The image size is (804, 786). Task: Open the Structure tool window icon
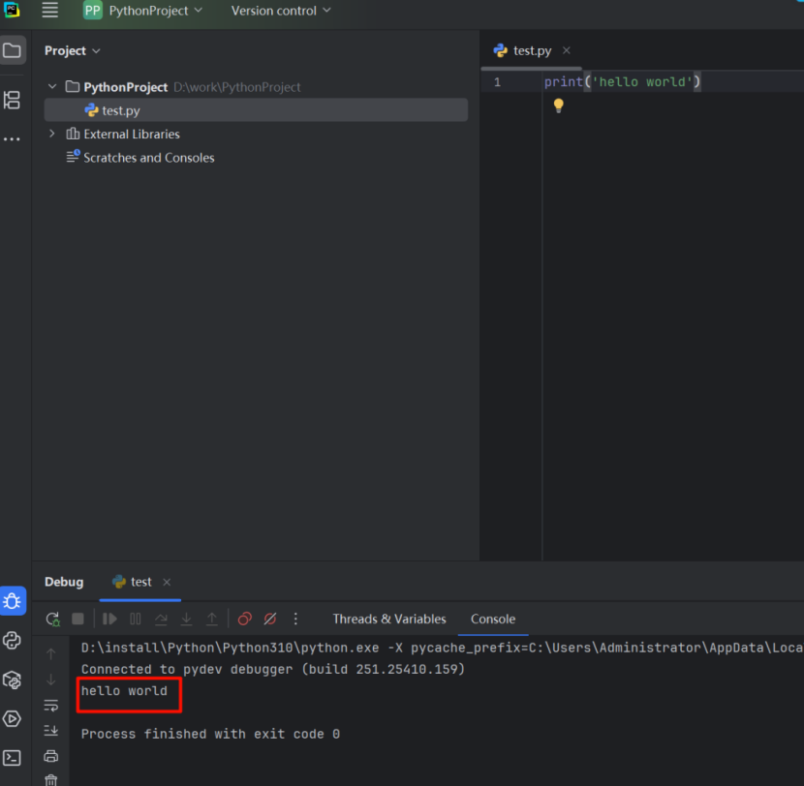coord(12,100)
